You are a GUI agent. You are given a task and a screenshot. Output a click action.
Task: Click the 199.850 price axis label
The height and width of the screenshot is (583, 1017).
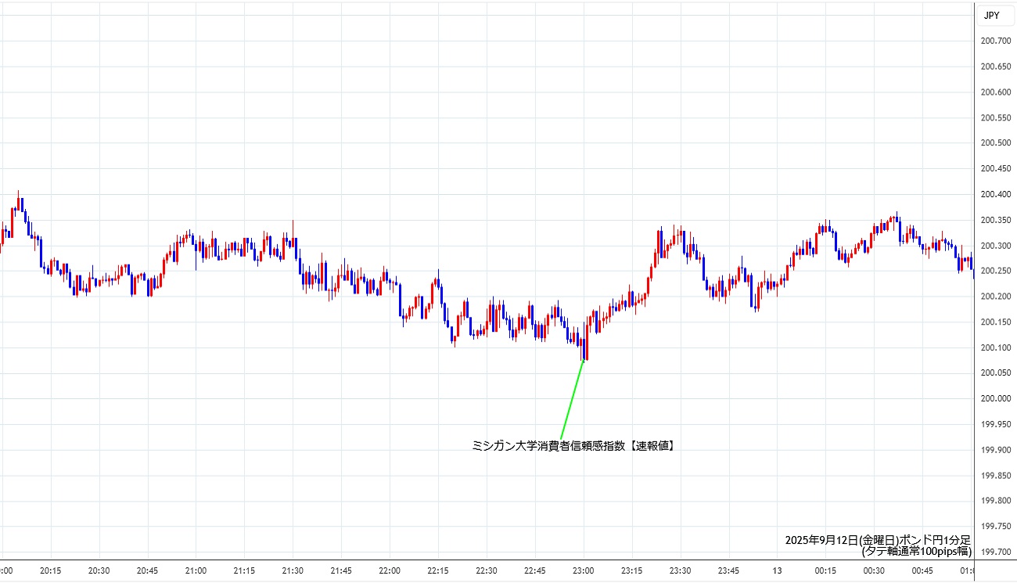(994, 476)
